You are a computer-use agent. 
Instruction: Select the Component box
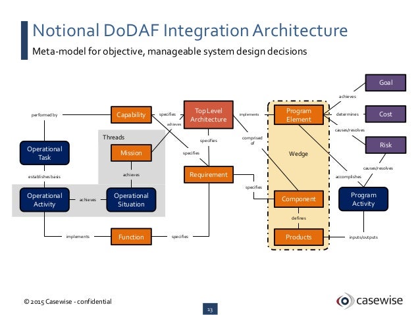click(x=299, y=199)
